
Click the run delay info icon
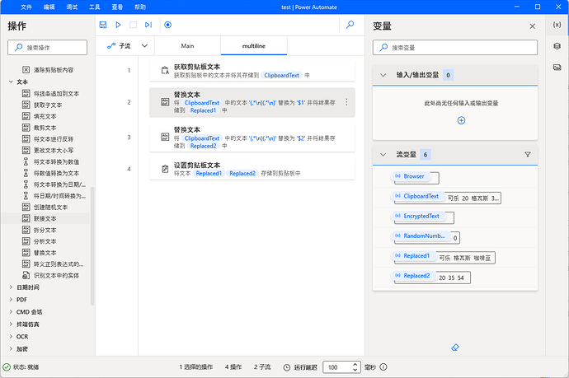click(383, 367)
